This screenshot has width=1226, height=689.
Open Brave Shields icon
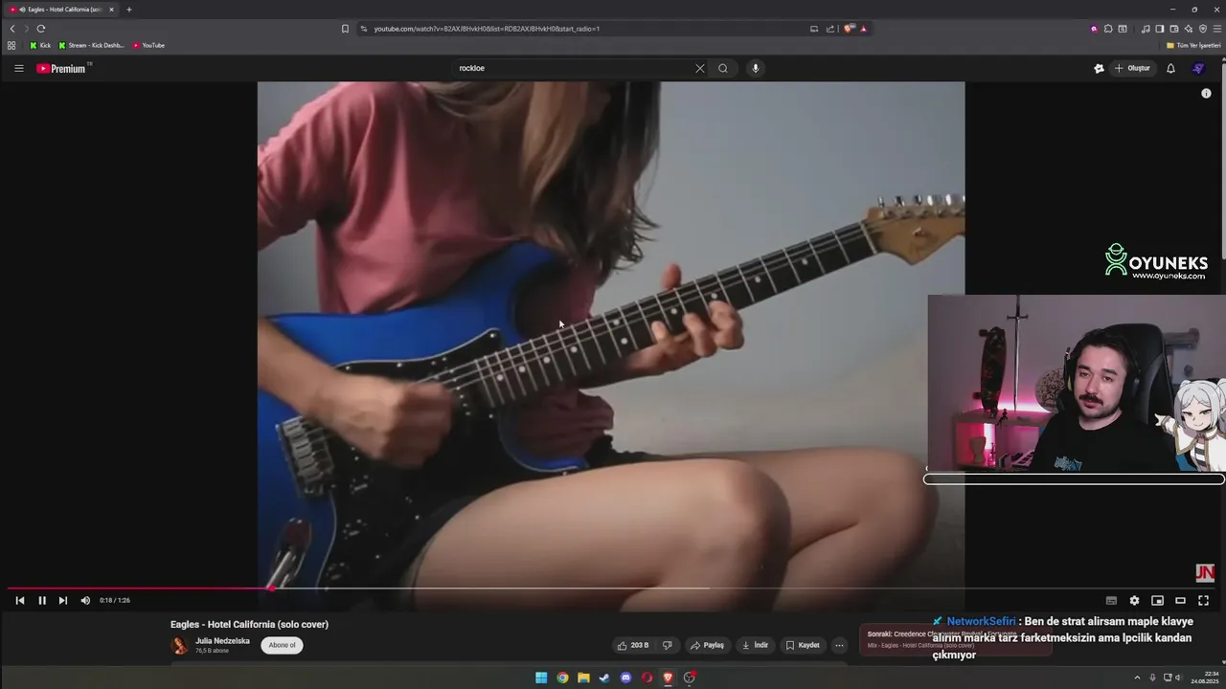point(849,29)
